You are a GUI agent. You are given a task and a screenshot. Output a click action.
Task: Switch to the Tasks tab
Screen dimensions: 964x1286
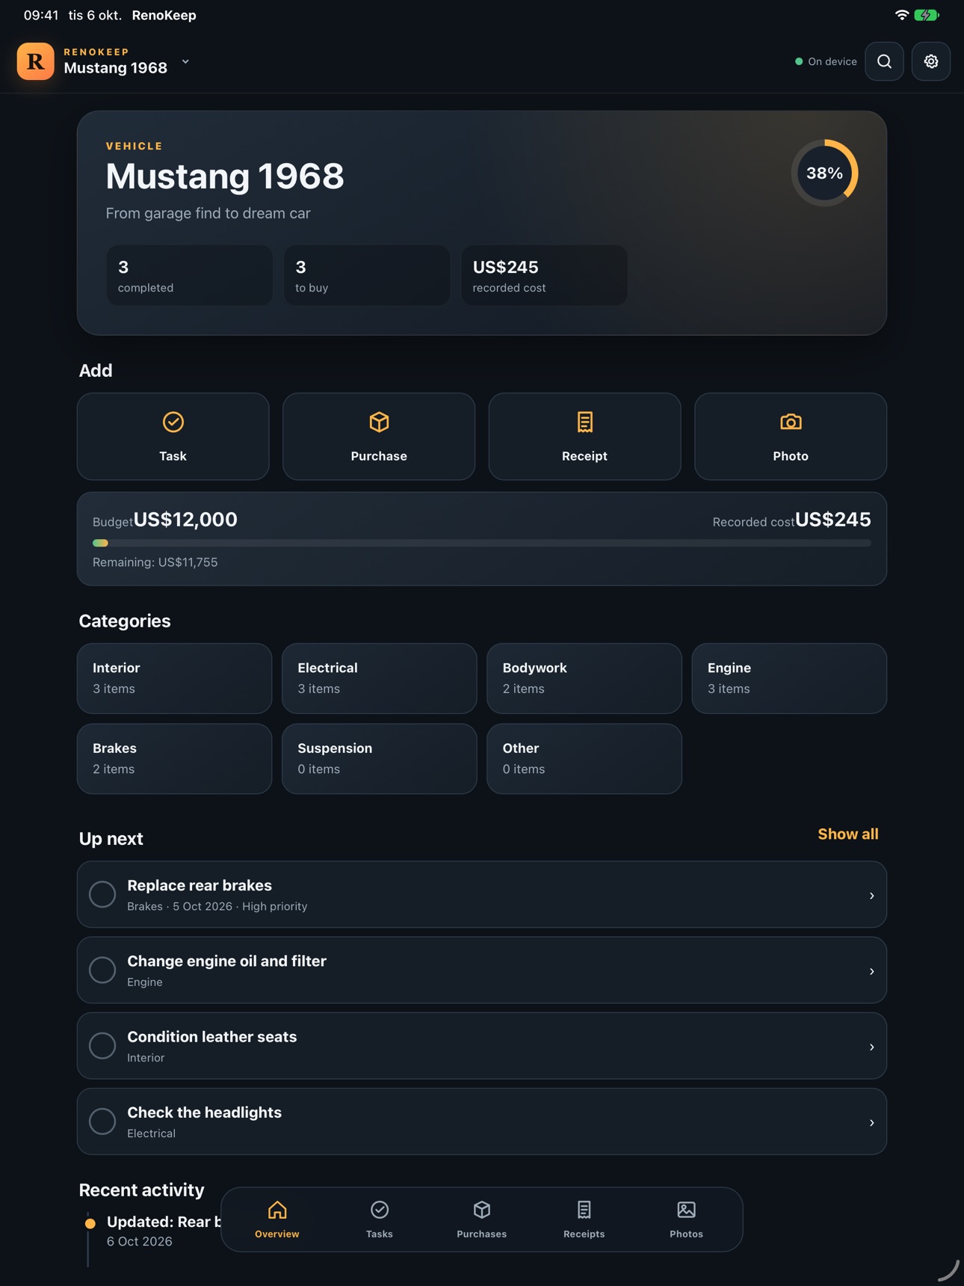380,1219
